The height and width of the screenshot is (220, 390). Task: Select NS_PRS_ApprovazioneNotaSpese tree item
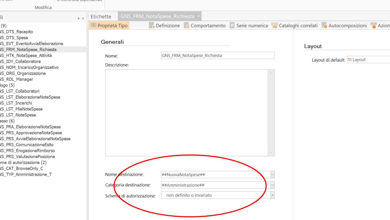coord(31,133)
